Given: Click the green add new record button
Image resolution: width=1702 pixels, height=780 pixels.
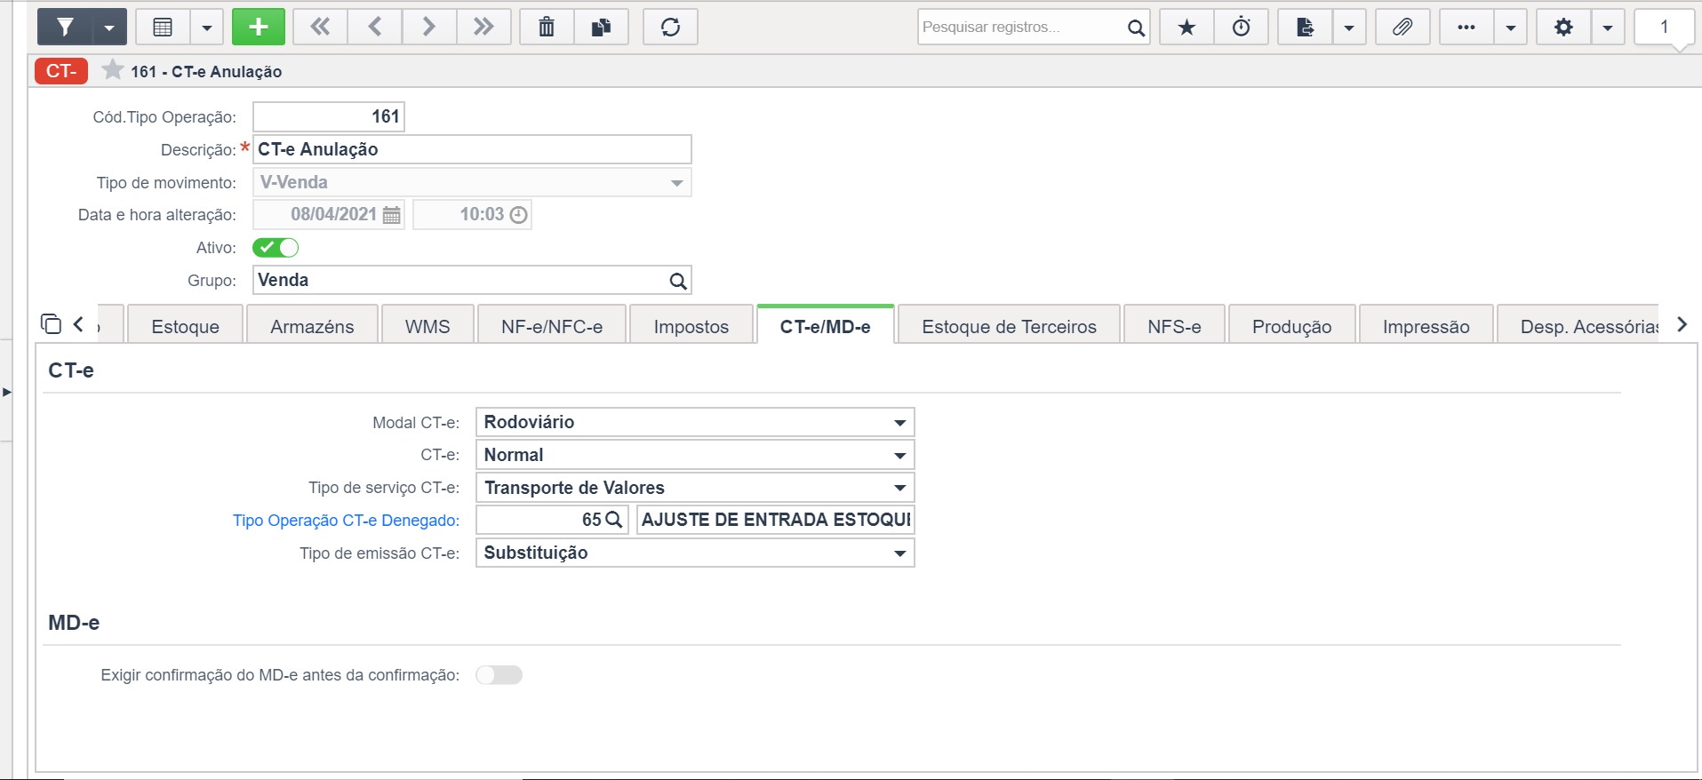Looking at the screenshot, I should coord(259,27).
